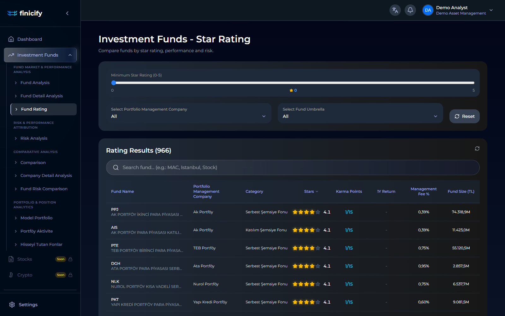Click the Stocks lock icon
The height and width of the screenshot is (316, 505).
coord(70,259)
